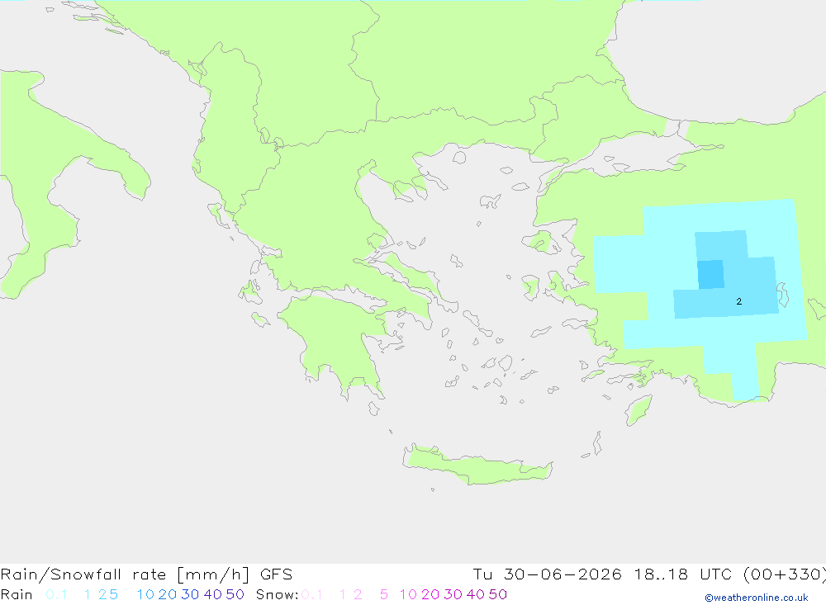Select rain legend value 10
Viewport: 826px width, 605px height.
145,594
